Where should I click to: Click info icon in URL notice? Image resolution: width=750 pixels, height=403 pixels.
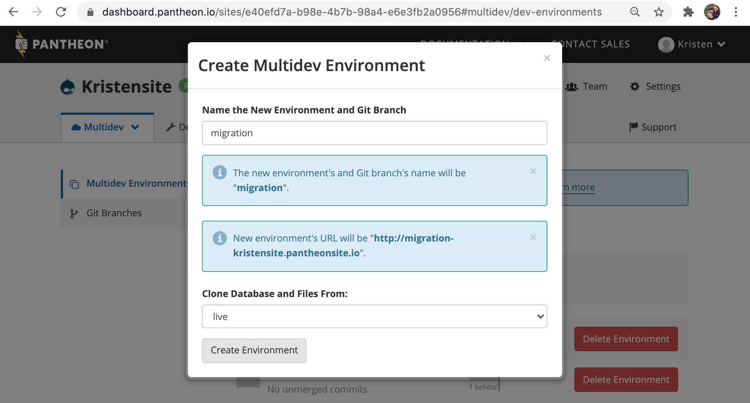click(x=220, y=238)
